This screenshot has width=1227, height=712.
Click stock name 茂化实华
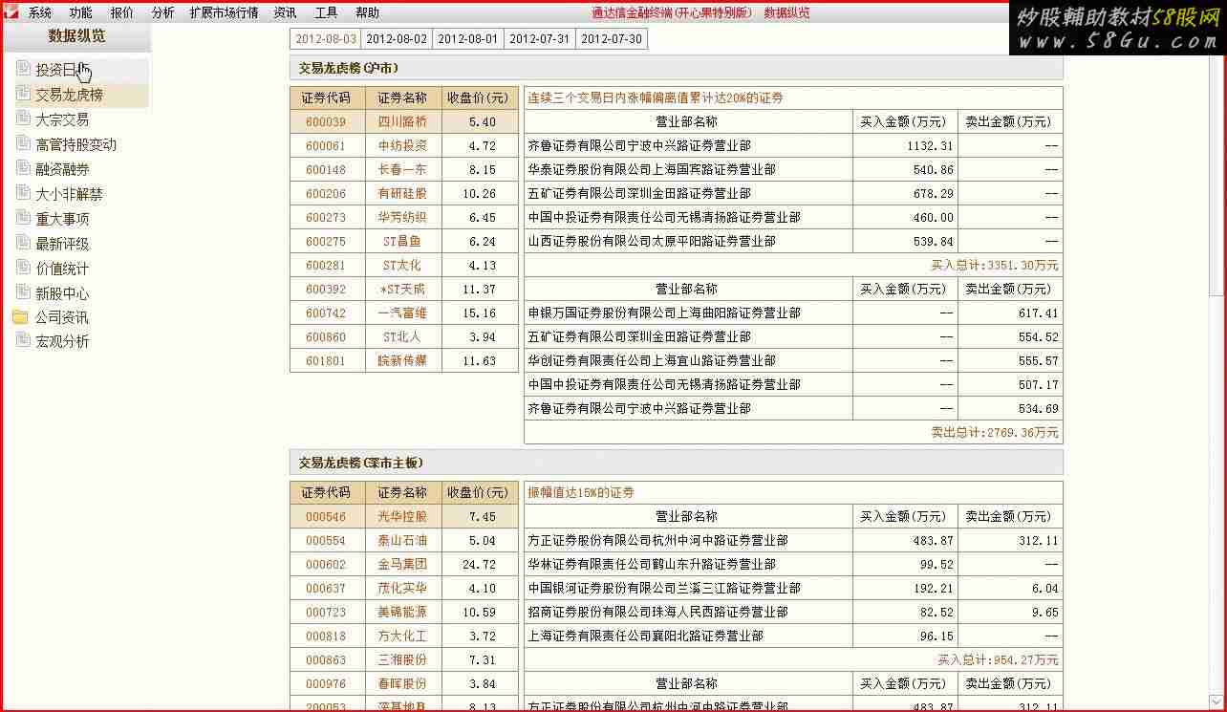point(402,589)
